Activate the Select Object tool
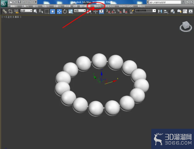Viewport: 194px width, 149px height. (35, 11)
